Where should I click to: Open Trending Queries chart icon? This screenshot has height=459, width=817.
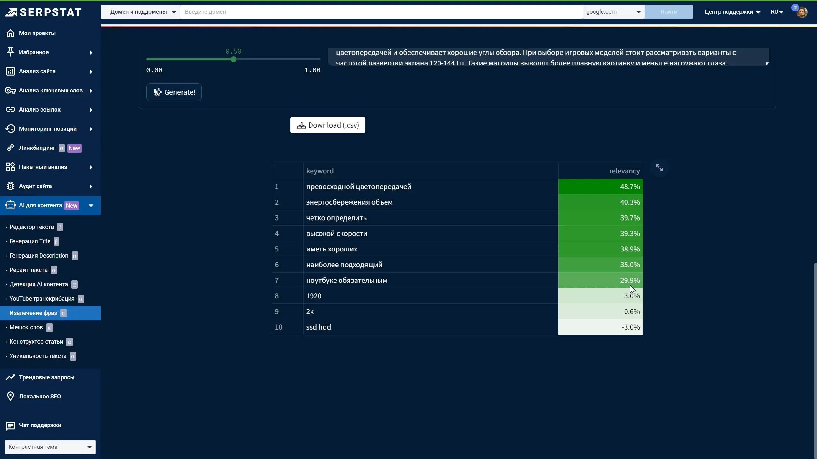pyautogui.click(x=11, y=377)
